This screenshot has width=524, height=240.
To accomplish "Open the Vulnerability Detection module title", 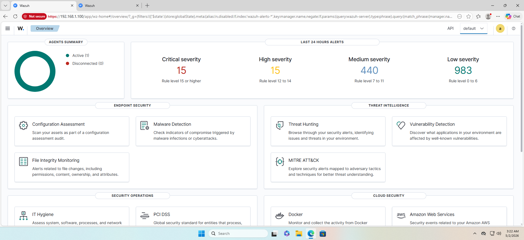I will tap(432, 124).
